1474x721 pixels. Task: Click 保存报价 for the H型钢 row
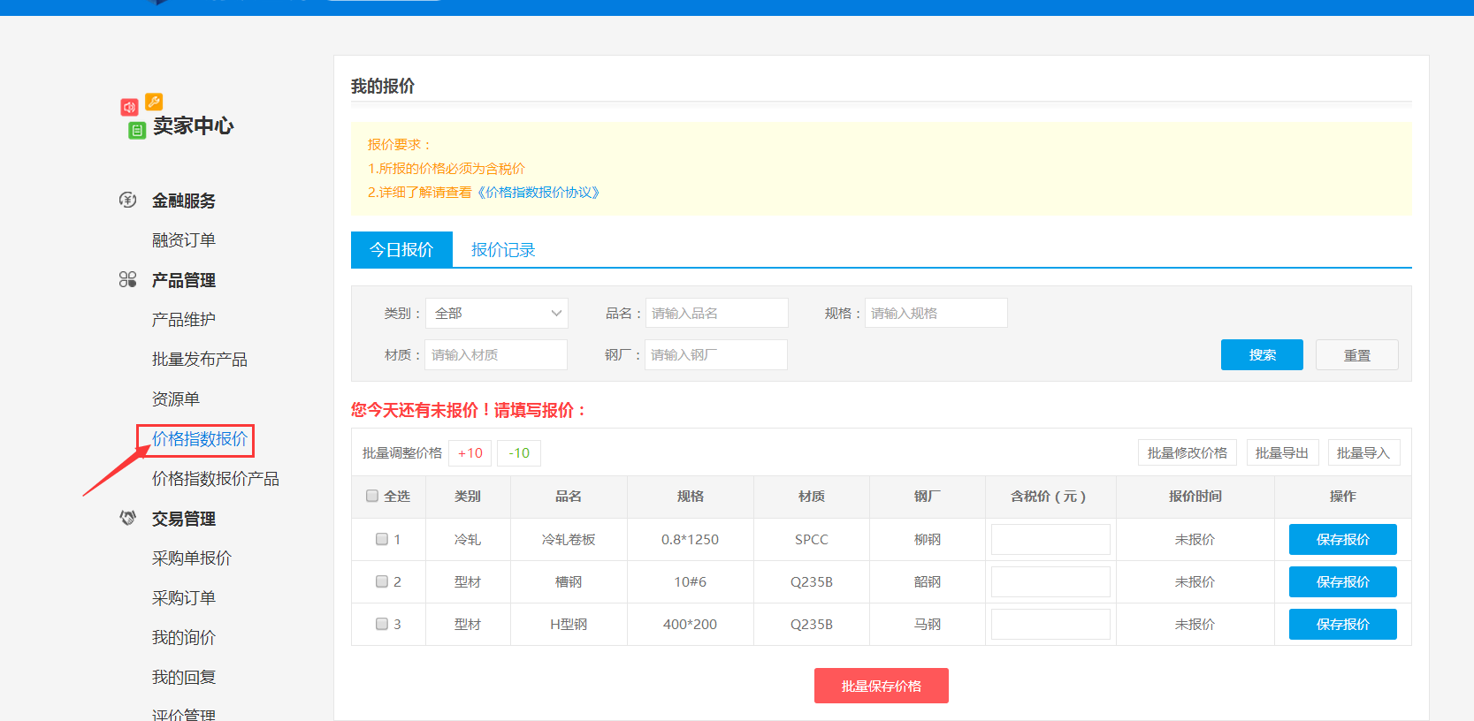(1343, 624)
